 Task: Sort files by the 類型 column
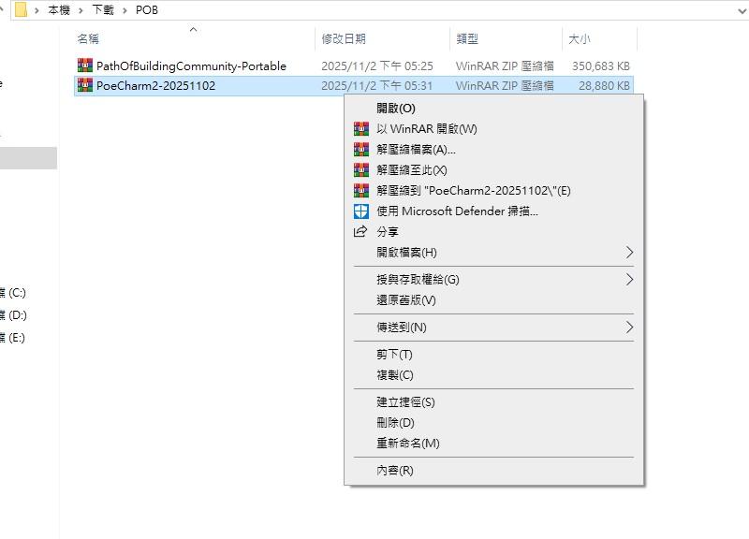click(506, 38)
